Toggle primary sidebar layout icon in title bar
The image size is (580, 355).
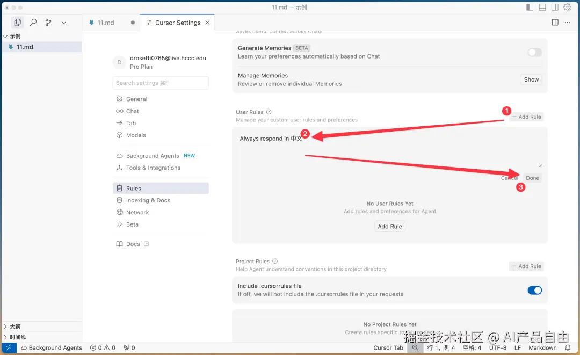click(530, 7)
